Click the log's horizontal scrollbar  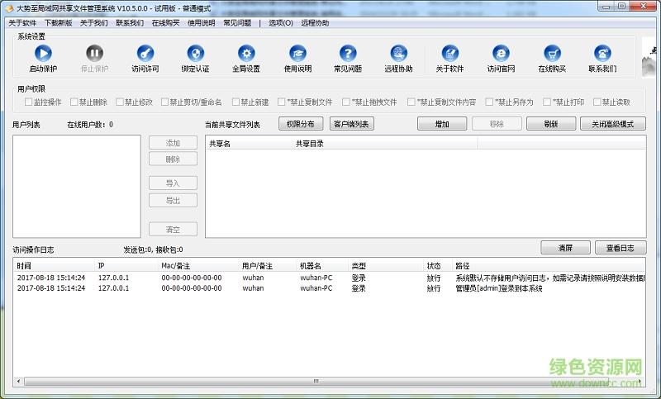point(314,382)
